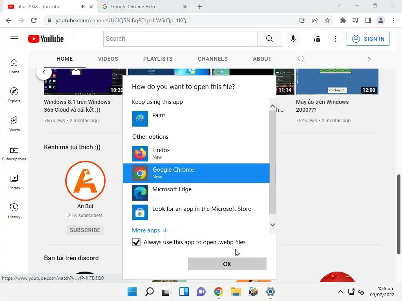Open the YouTube hamburger guide menu
Viewport: 402px width, 301px height.
coord(14,39)
